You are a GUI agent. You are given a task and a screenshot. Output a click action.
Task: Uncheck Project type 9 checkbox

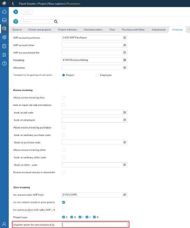coord(94,217)
